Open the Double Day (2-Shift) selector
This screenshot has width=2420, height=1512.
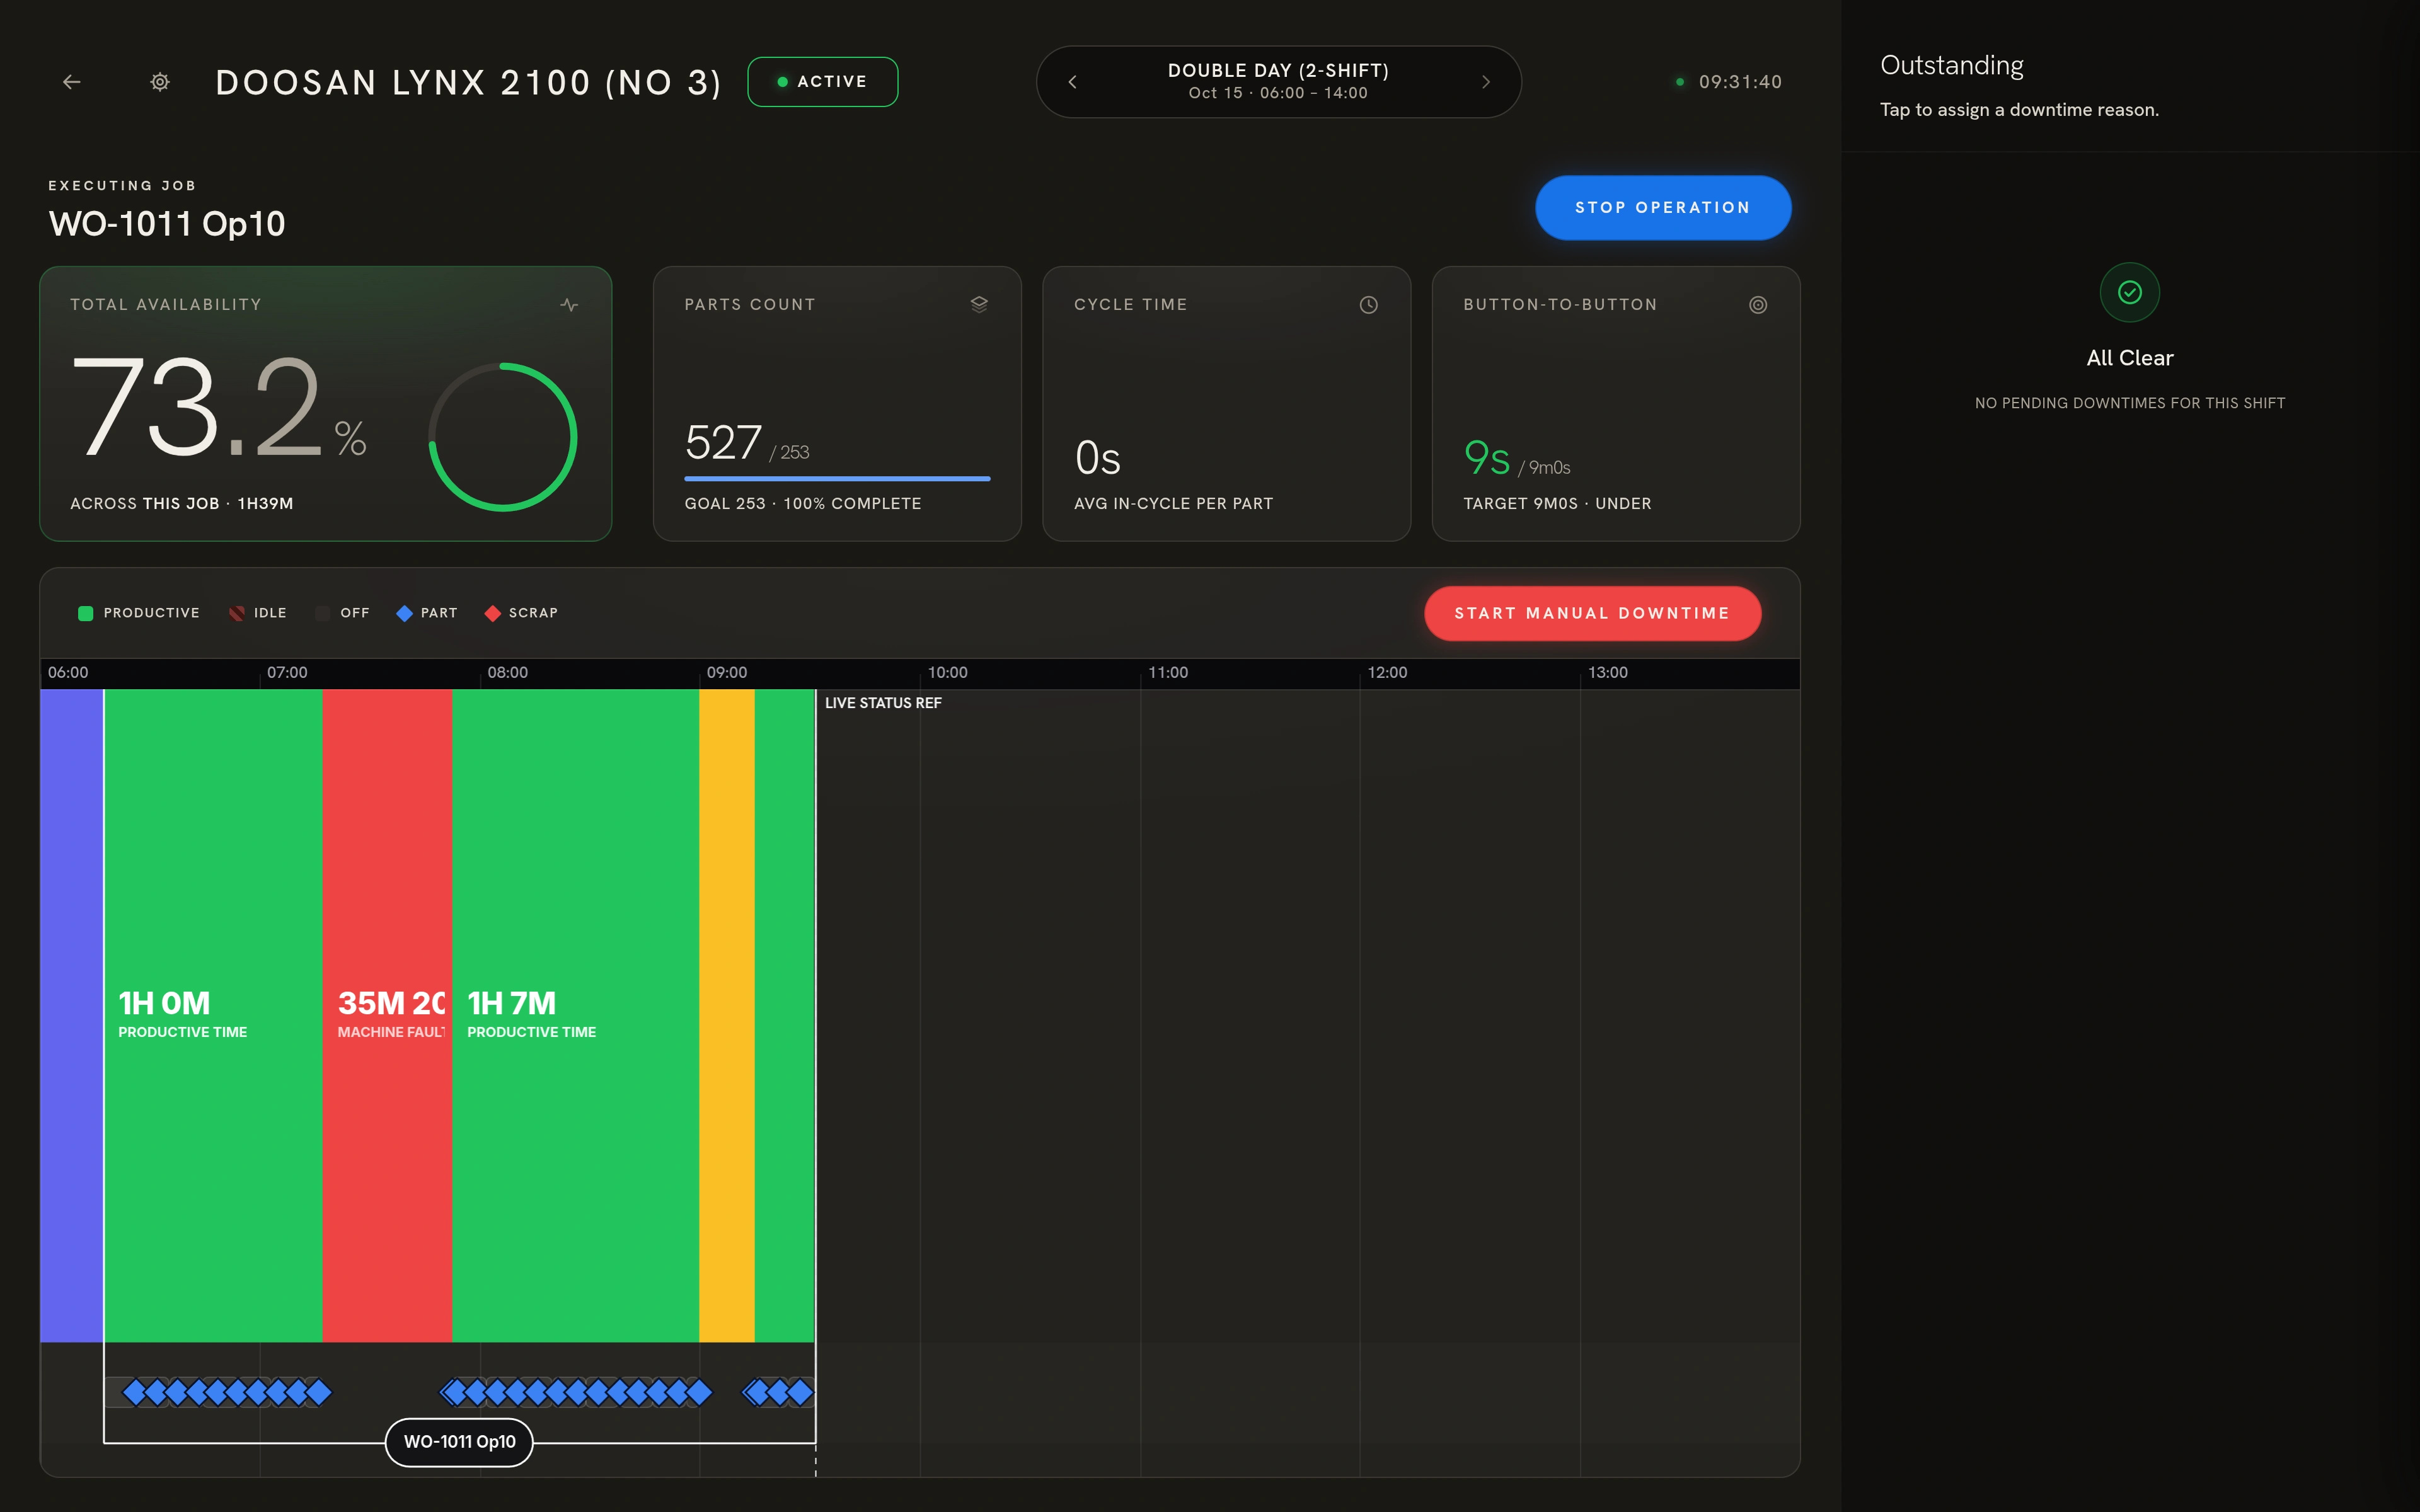coord(1278,82)
